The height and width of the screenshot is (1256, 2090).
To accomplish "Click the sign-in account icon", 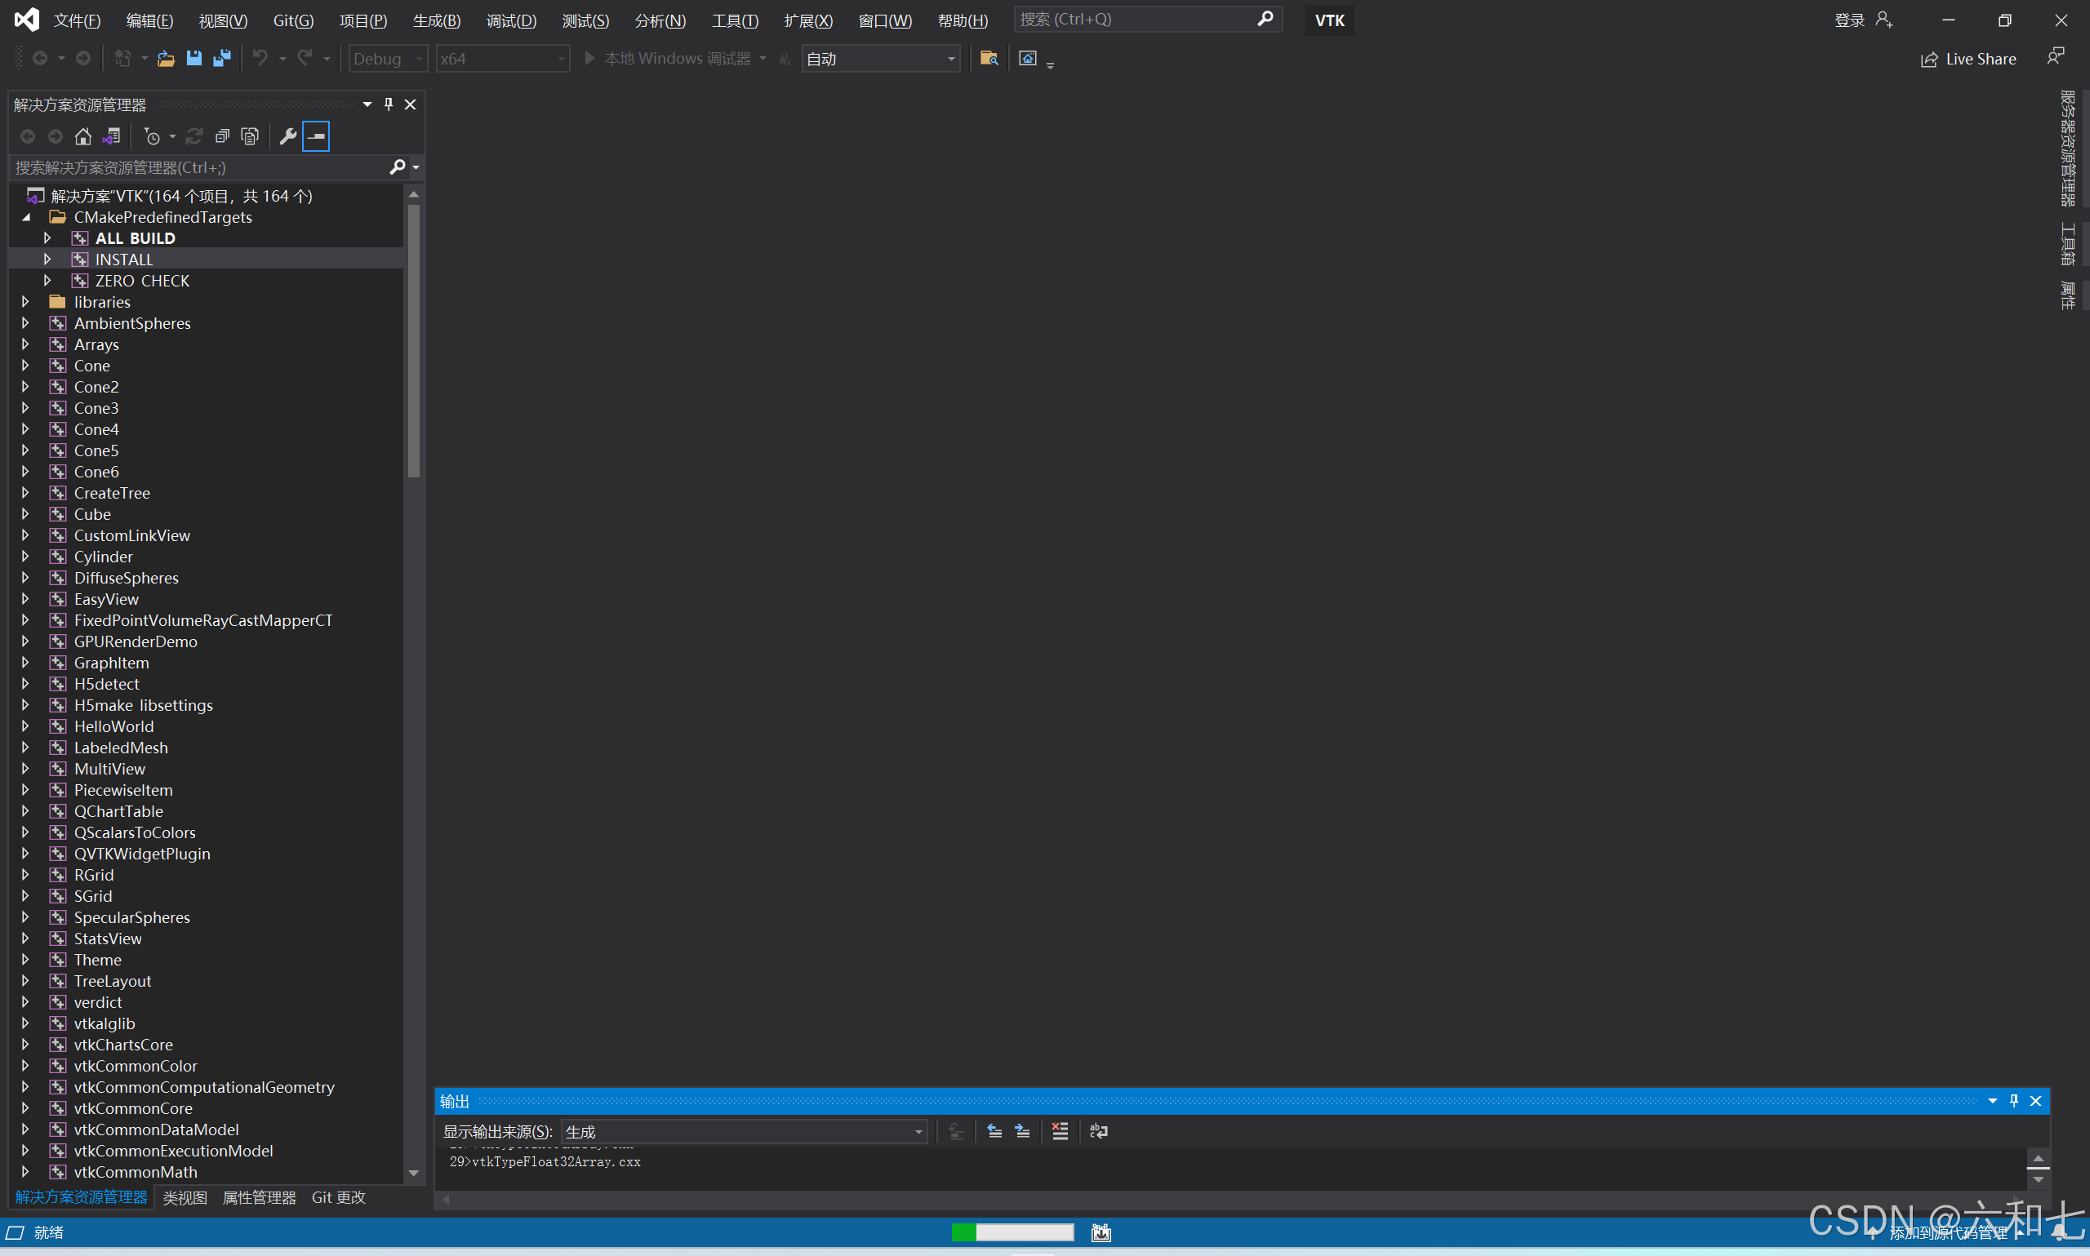I will tap(1883, 20).
